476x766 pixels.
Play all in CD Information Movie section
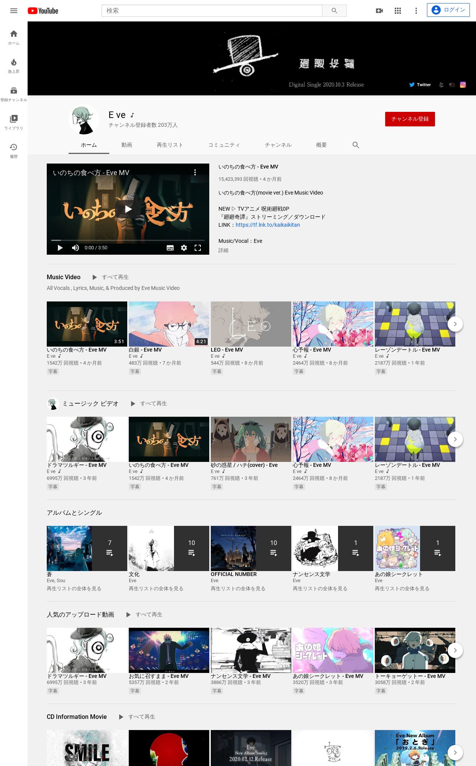pyautogui.click(x=137, y=717)
